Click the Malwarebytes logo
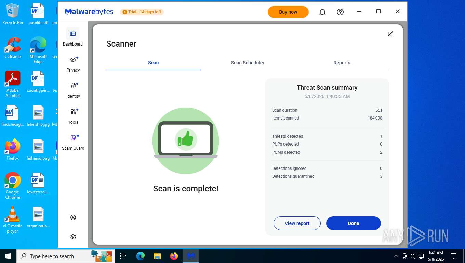 click(89, 12)
